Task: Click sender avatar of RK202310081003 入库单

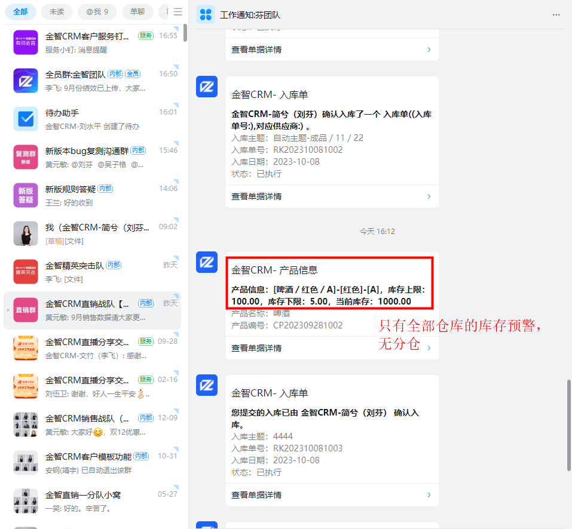Action: pyautogui.click(x=207, y=385)
